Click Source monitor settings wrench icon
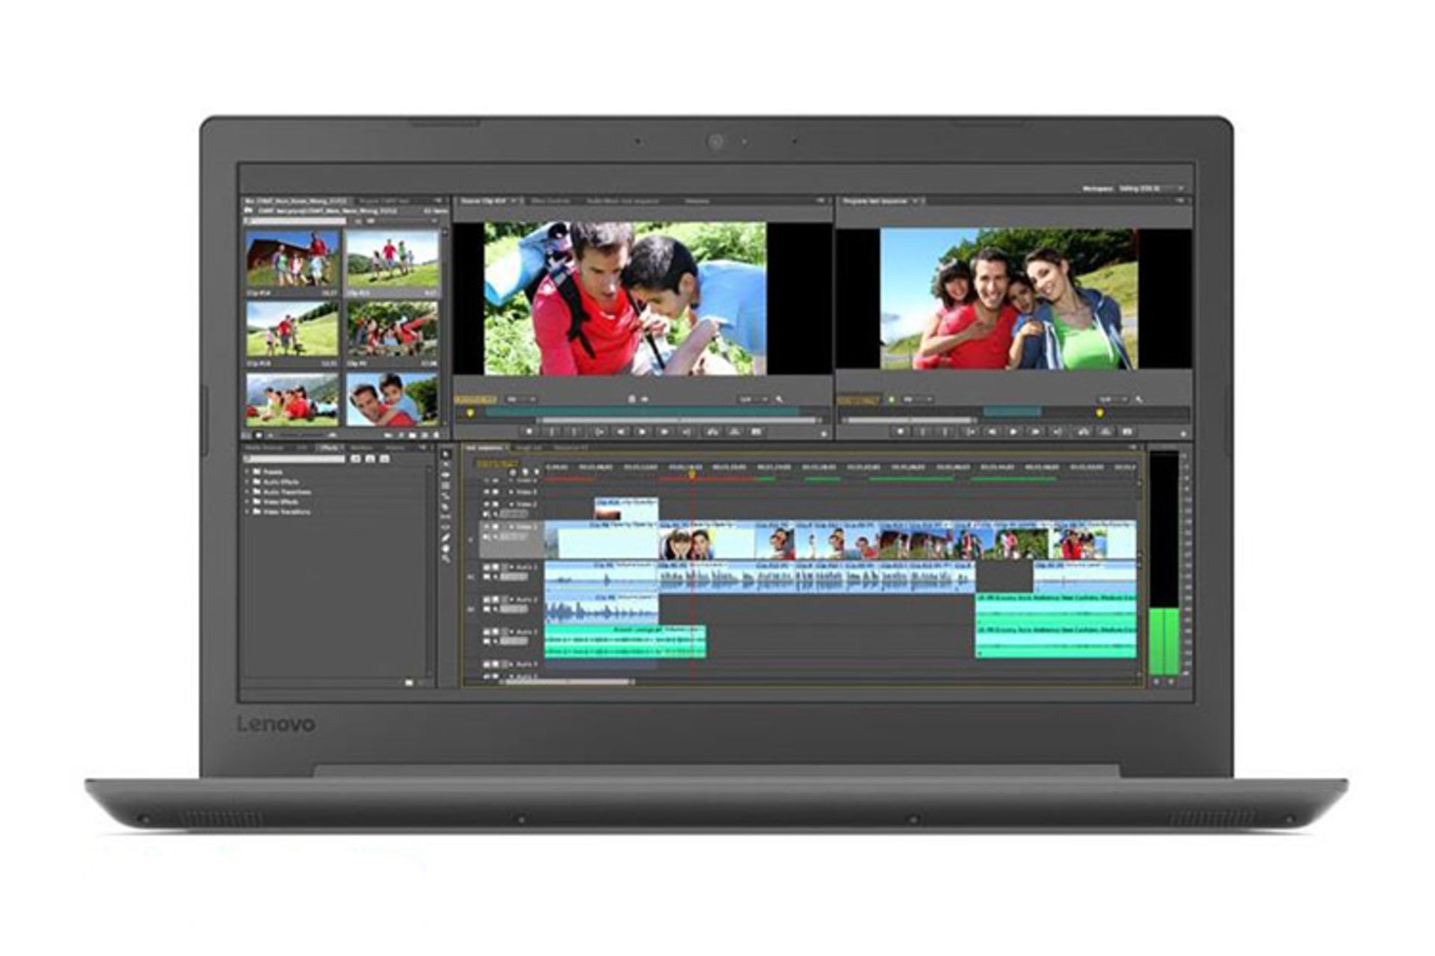 [780, 400]
